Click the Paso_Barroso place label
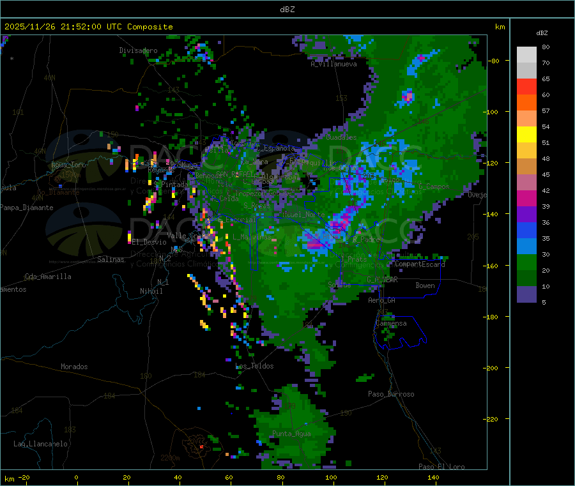Viewport: 575px width, 486px height. [391, 394]
